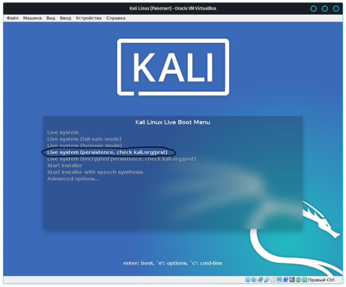346x287 pixels.
Task: Open 'Advanced options...' boot entry
Action: 73,179
